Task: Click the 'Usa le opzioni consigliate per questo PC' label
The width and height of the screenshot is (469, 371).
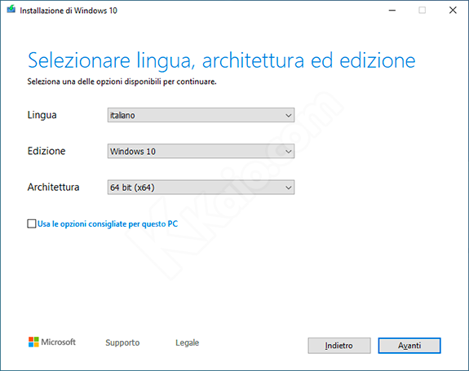Action: click(x=108, y=224)
